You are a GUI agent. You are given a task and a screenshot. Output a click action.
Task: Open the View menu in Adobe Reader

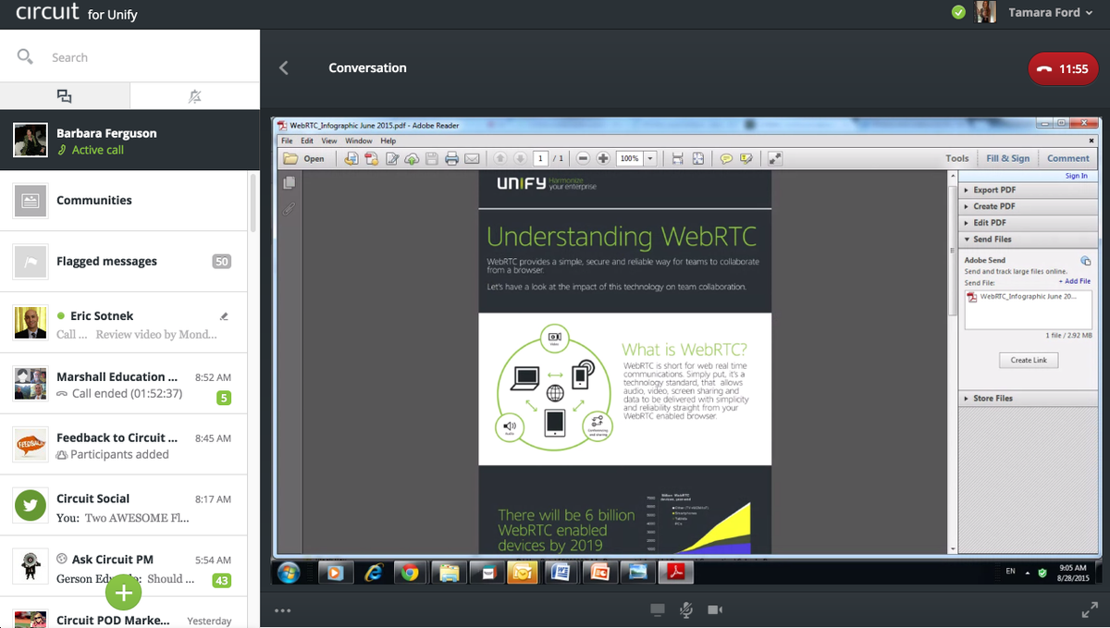point(329,142)
